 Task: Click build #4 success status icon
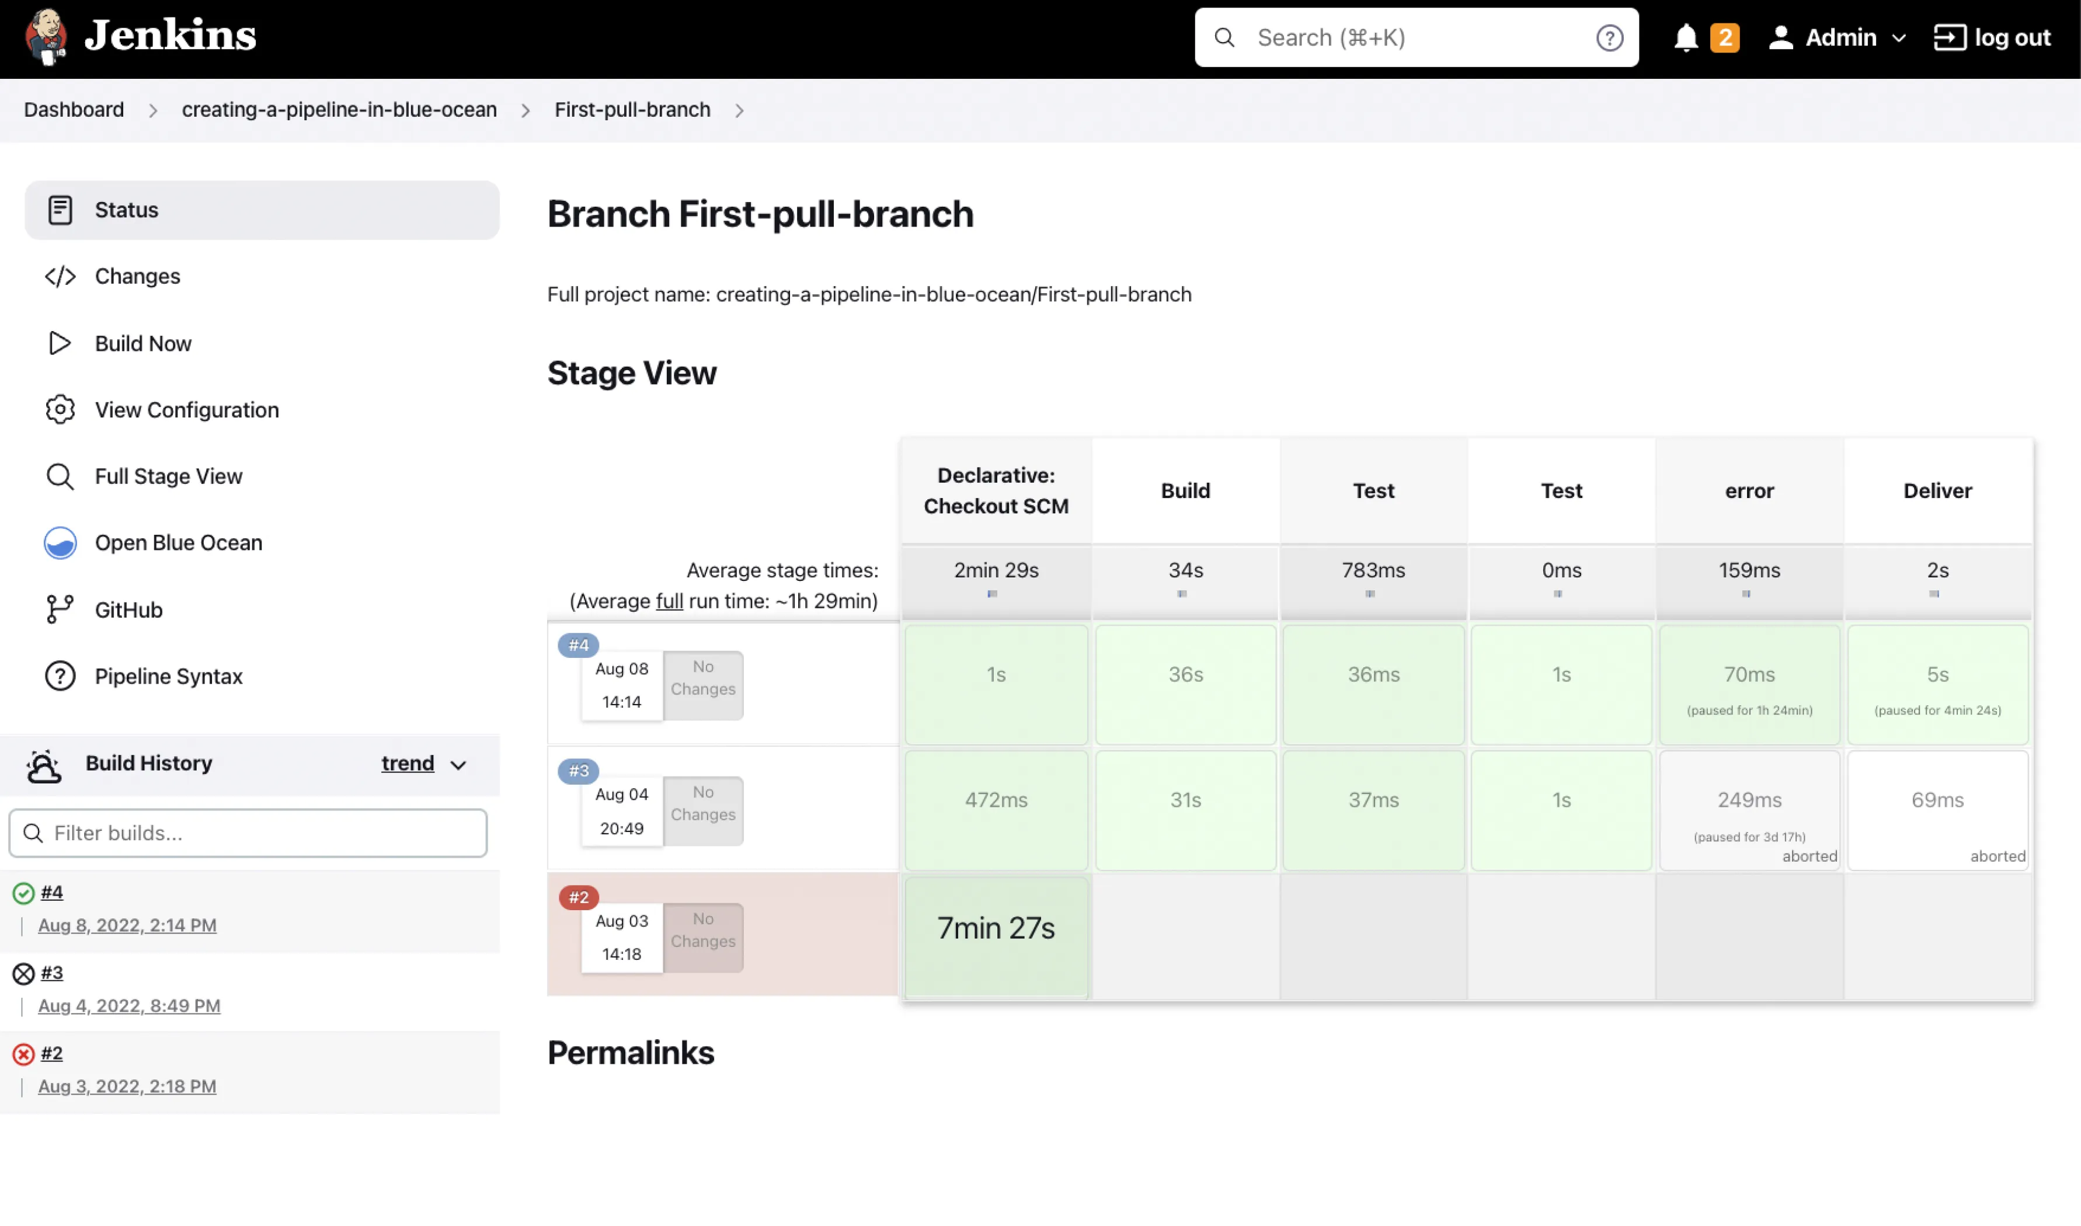(23, 893)
